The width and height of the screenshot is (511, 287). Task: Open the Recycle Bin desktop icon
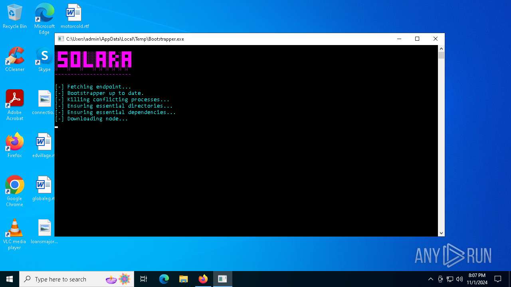pyautogui.click(x=15, y=17)
